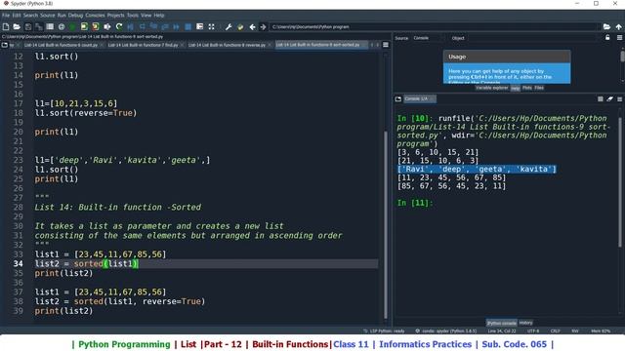Image resolution: width=625 pixels, height=351 pixels.
Task: Click the run current cell icon
Action: click(84, 26)
